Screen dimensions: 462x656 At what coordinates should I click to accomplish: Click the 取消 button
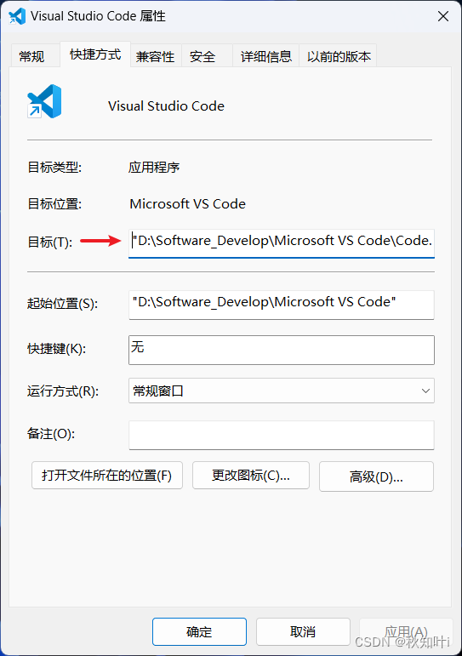(303, 631)
